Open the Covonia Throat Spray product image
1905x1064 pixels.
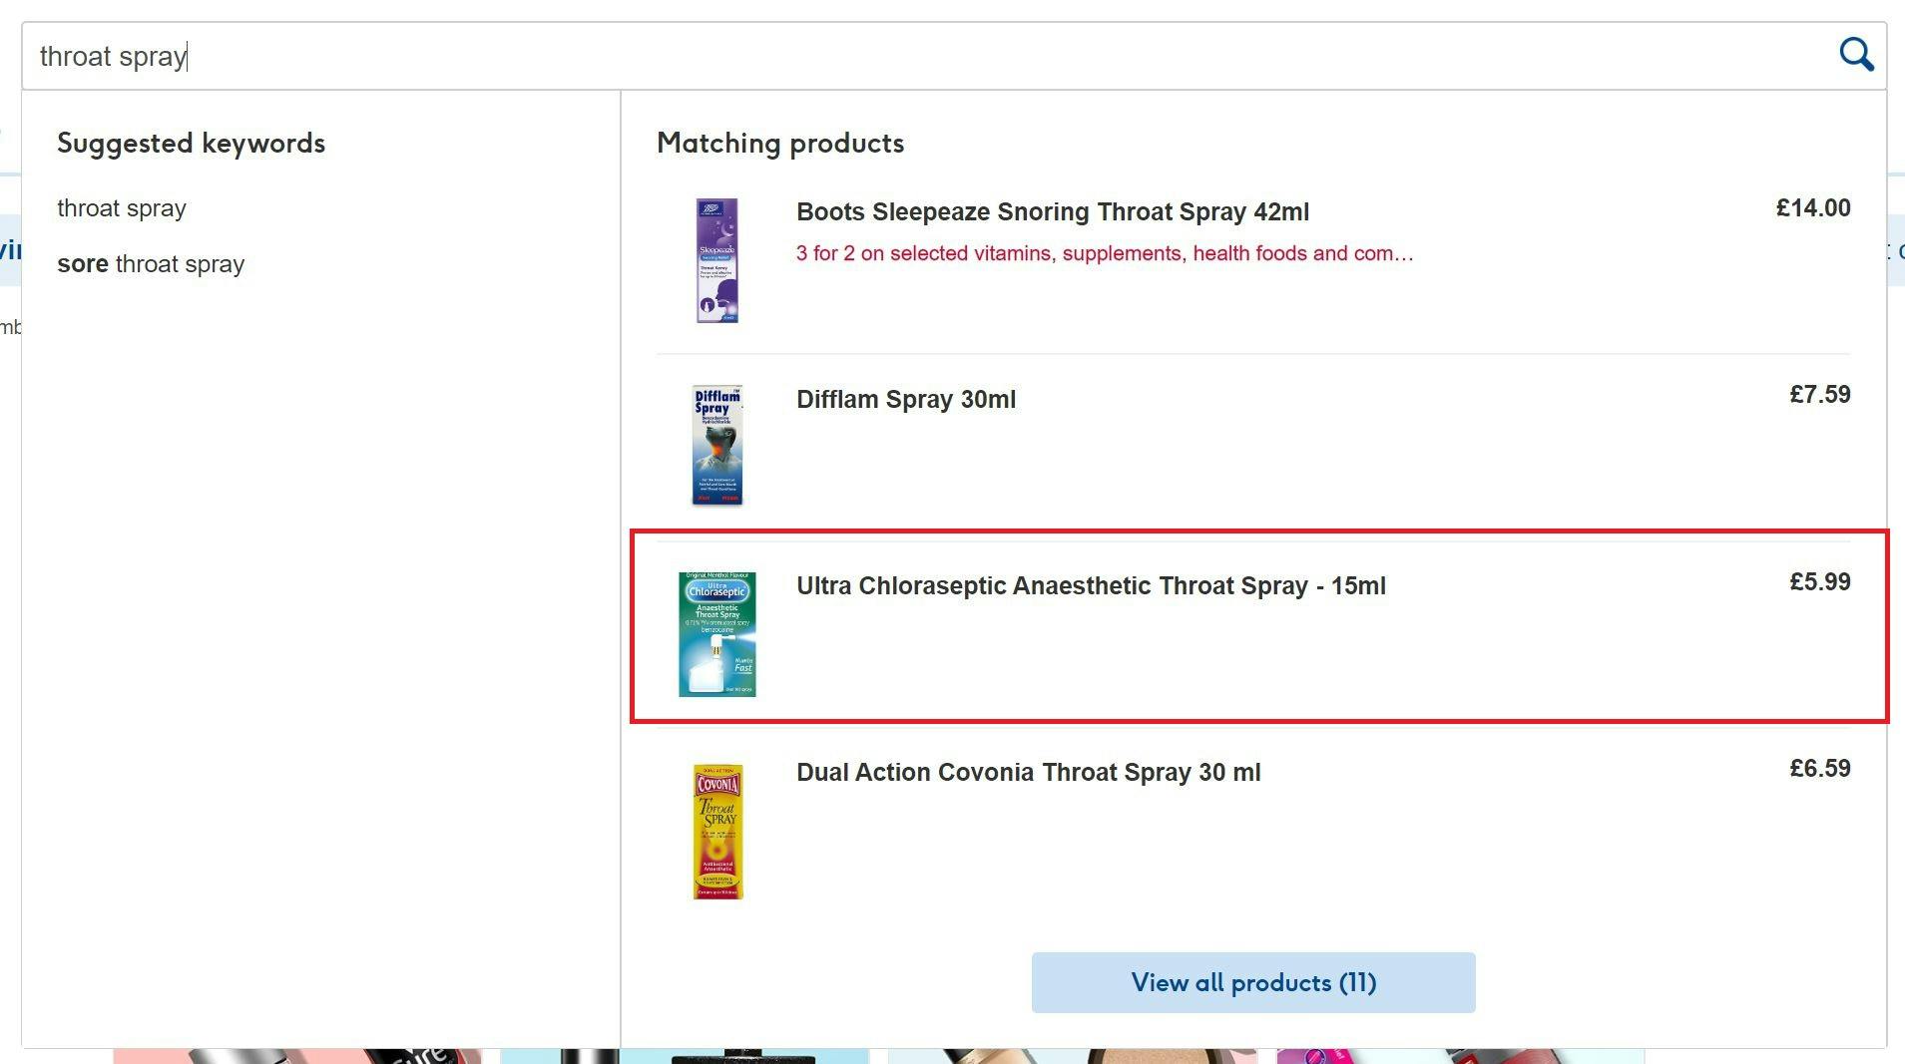point(717,831)
